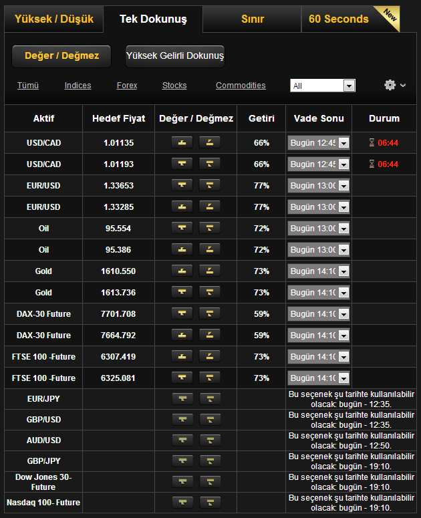Image resolution: width=421 pixels, height=518 pixels.
Task: Click Yüksek Gelirli Dokunuş button
Action: [x=175, y=56]
